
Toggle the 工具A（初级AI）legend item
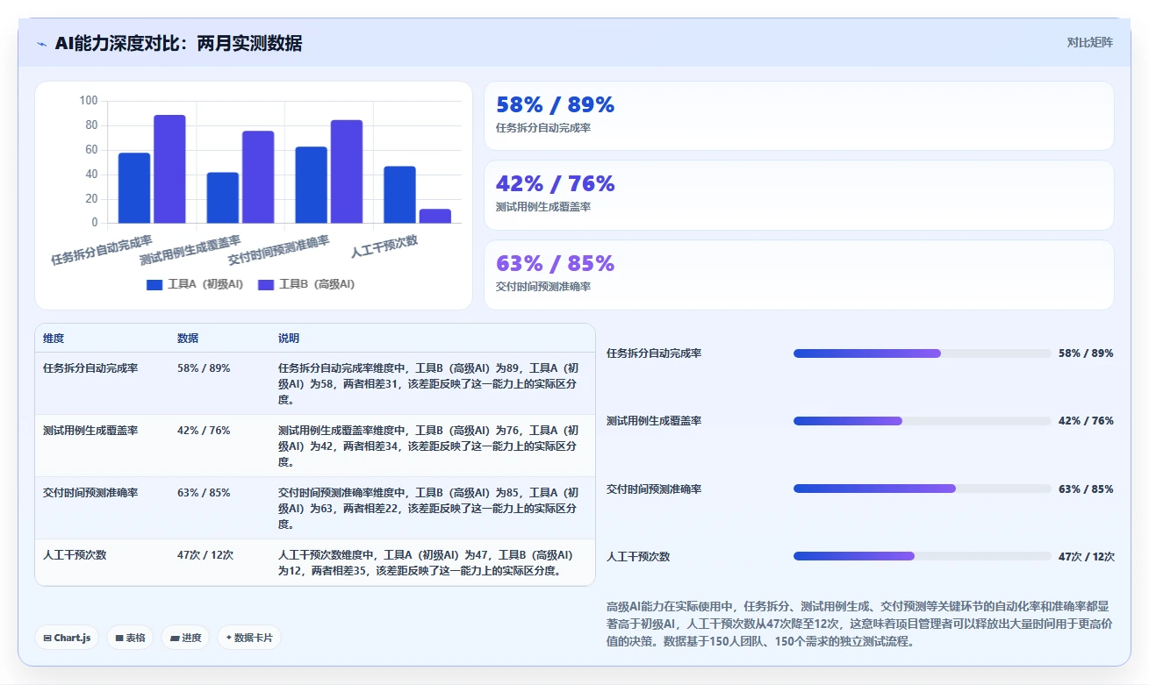point(195,284)
